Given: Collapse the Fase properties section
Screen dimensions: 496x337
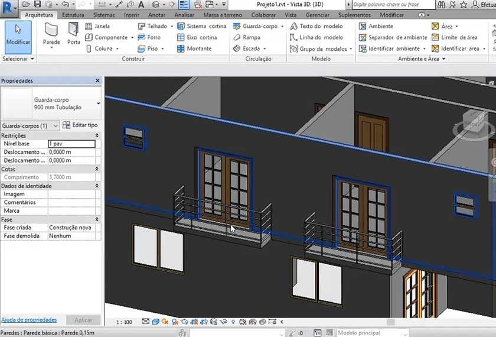Looking at the screenshot, I should [97, 220].
